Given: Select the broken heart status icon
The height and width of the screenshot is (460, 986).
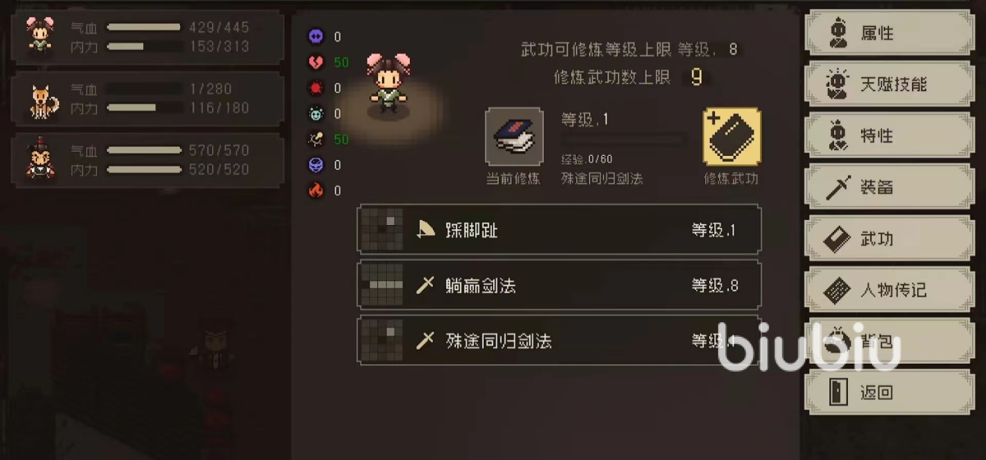Looking at the screenshot, I should (x=316, y=63).
